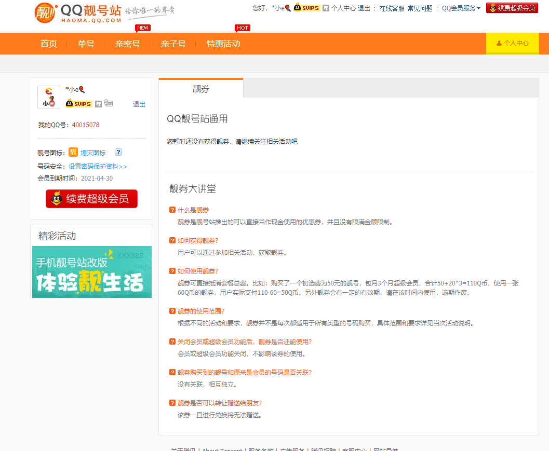Click expiry date 2021-04-30
Screen dimensions: 549x451
[97, 179]
